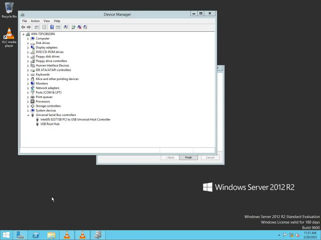321x240 pixels.
Task: Expand the Monitors category
Action: pyautogui.click(x=28, y=84)
